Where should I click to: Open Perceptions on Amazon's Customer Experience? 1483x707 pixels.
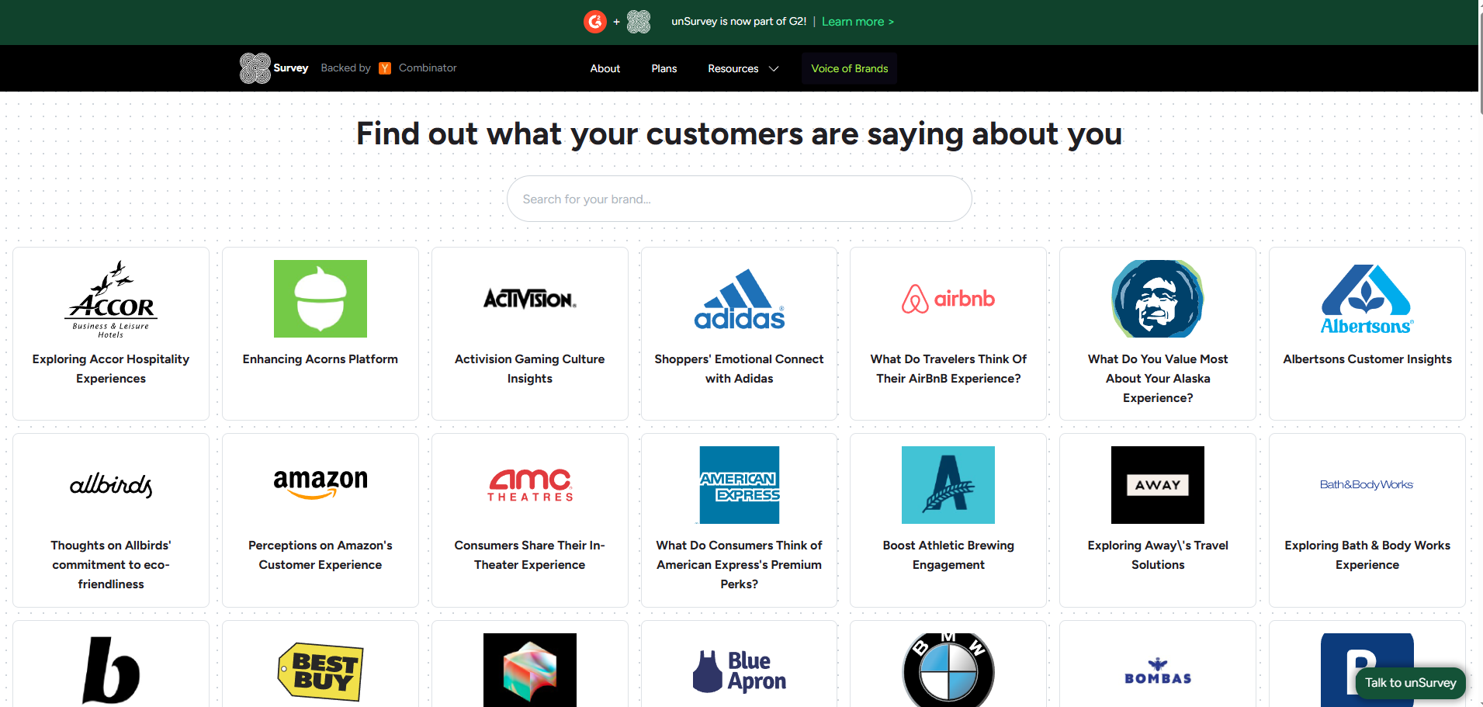(321, 555)
